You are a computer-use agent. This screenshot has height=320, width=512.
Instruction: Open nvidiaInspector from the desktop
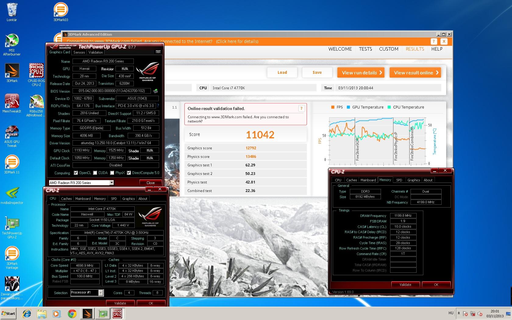tap(12, 195)
